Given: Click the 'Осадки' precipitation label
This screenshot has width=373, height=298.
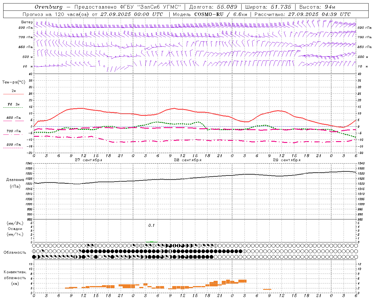Looking at the screenshot, I should (15, 229).
